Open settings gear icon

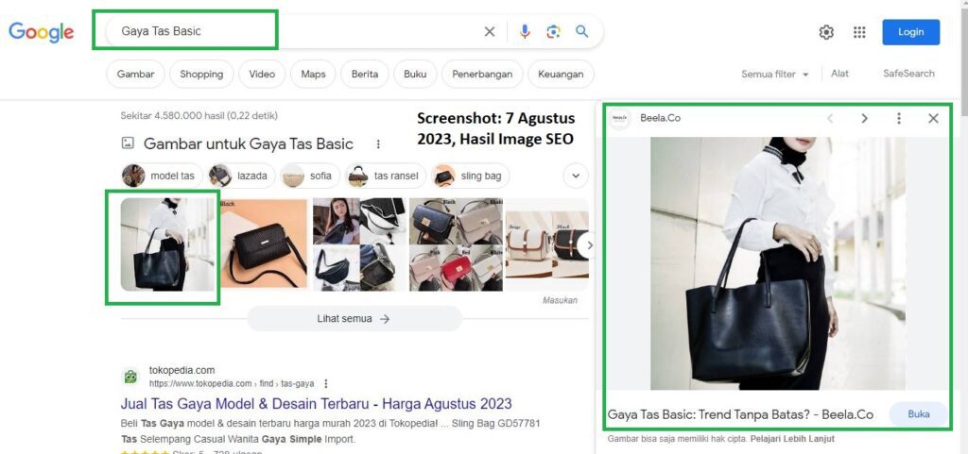[x=826, y=32]
